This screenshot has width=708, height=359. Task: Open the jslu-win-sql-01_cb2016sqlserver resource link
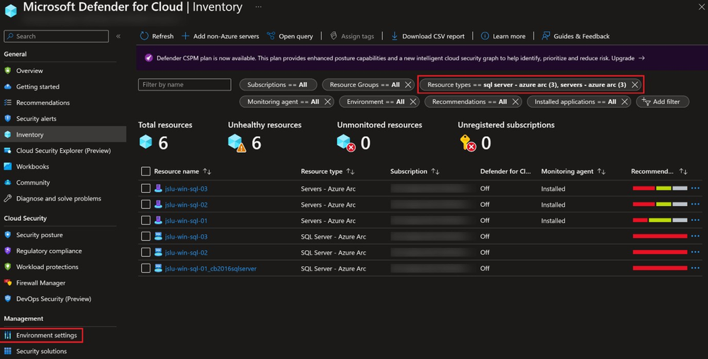(211, 268)
